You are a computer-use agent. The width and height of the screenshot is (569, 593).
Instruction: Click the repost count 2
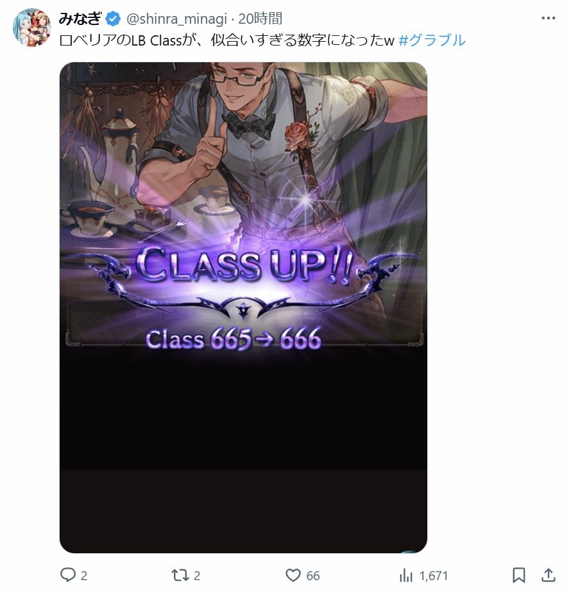(x=197, y=576)
